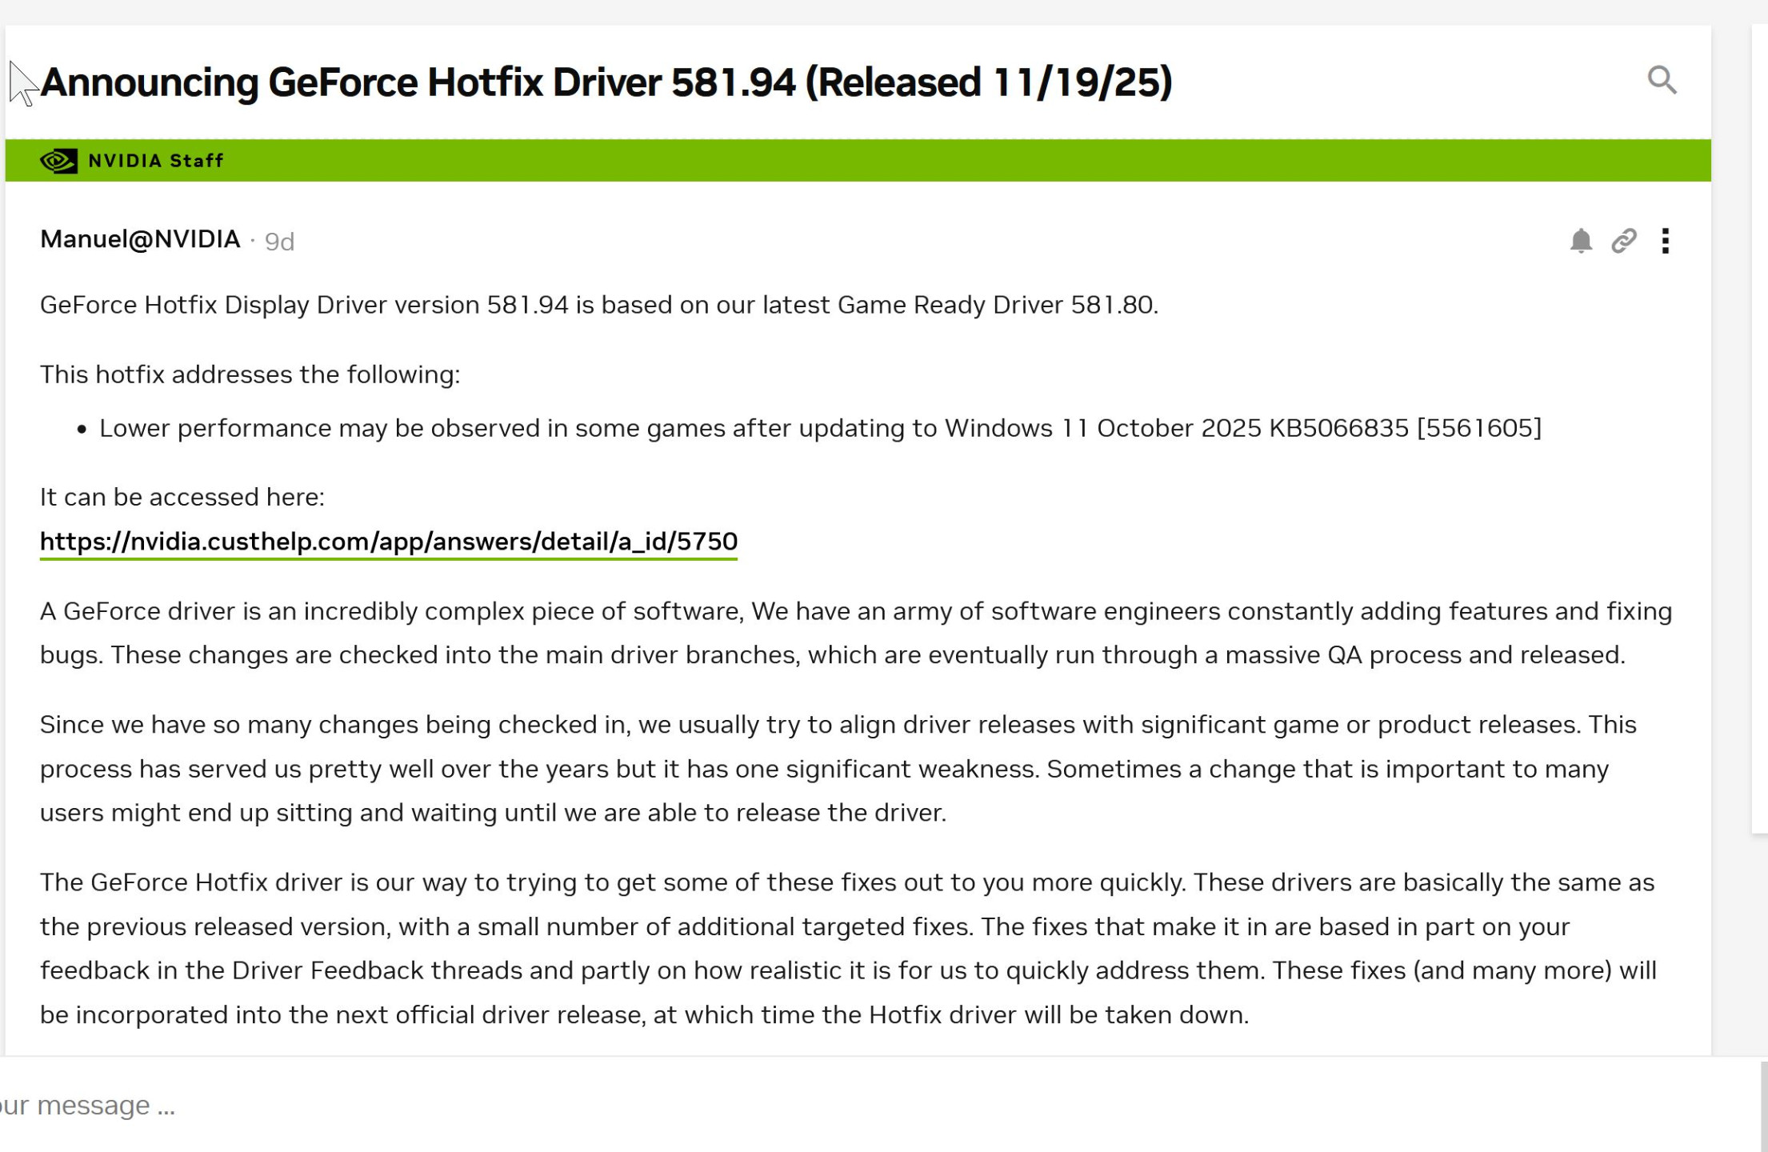This screenshot has width=1768, height=1152.
Task: Click the Hotfix Driver 581.94 post title
Action: coord(606,82)
